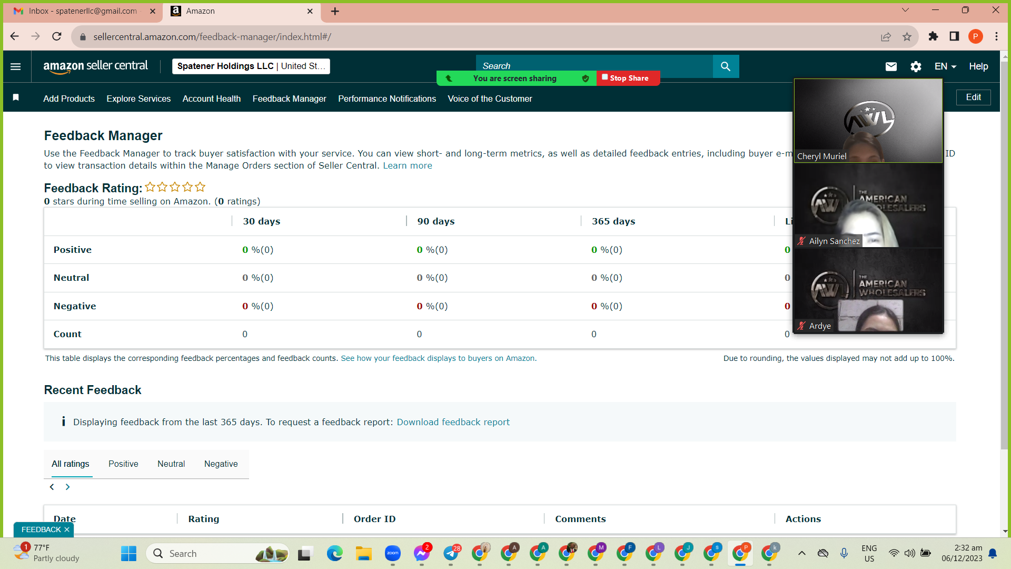Click the Stop Share button
Viewport: 1011px width, 569px height.
pyautogui.click(x=628, y=78)
